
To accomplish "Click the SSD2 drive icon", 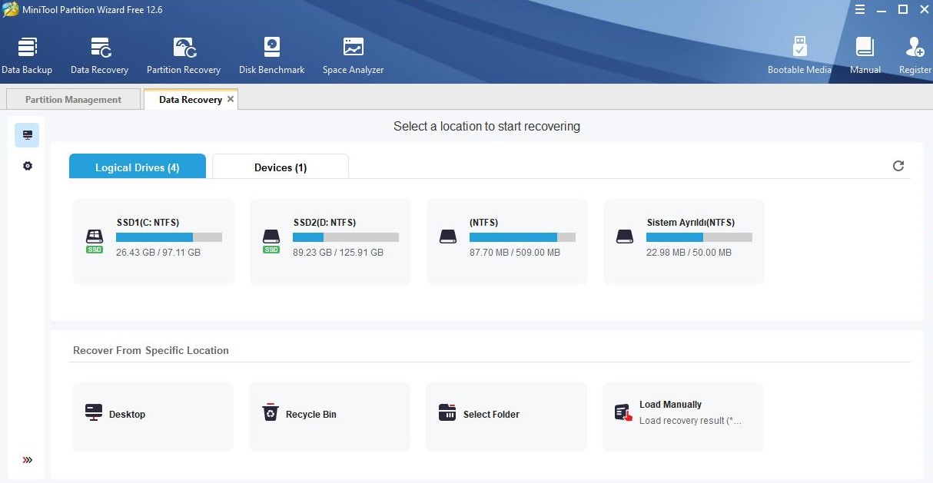I will [x=271, y=240].
